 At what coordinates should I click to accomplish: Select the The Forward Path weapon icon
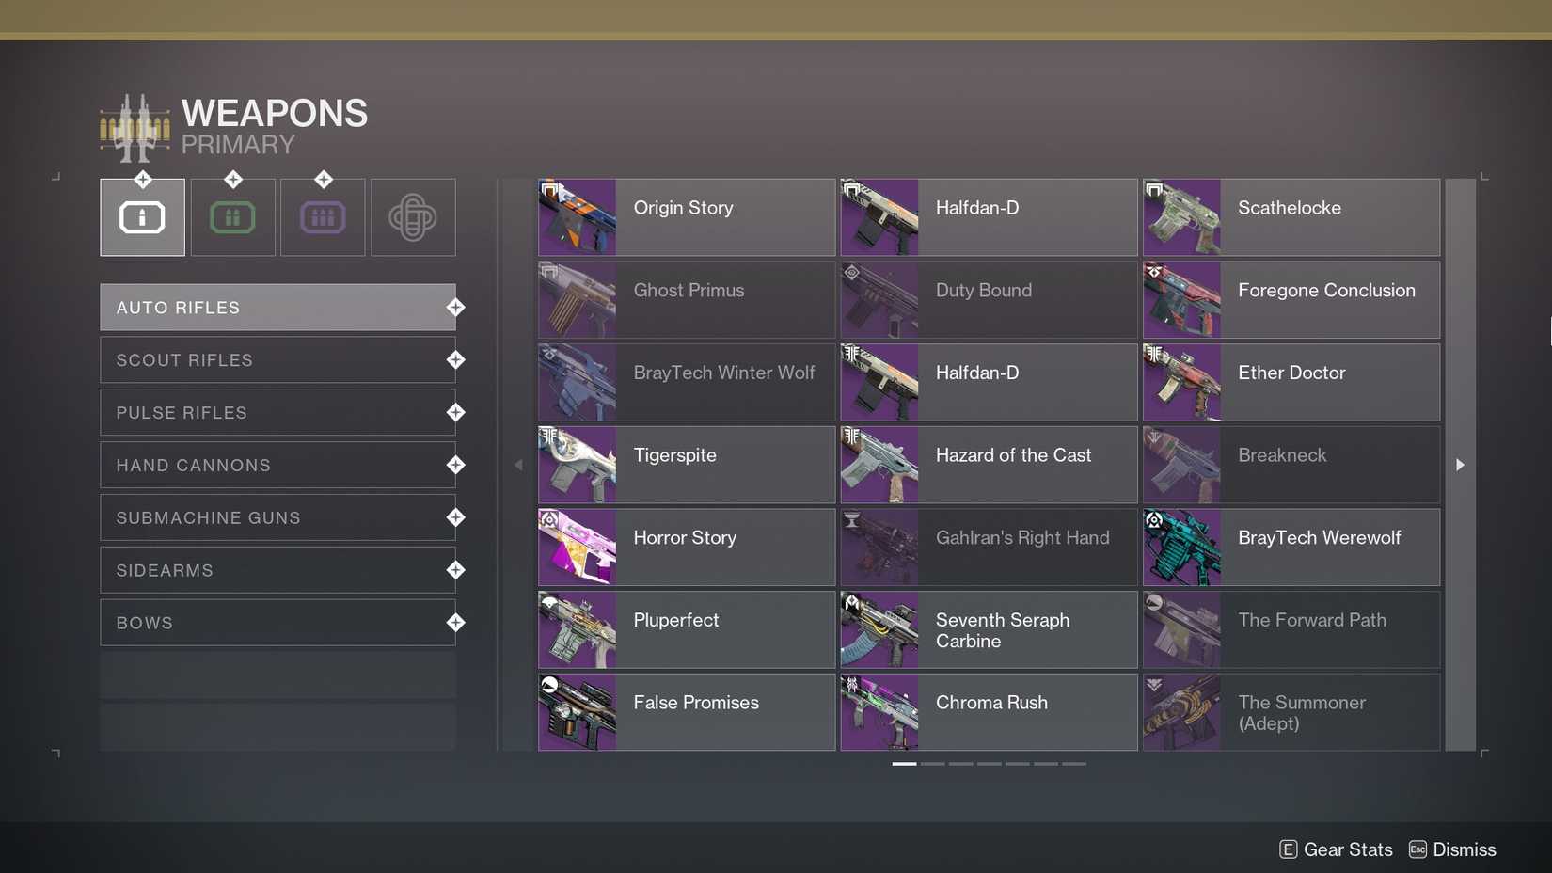tap(1181, 629)
